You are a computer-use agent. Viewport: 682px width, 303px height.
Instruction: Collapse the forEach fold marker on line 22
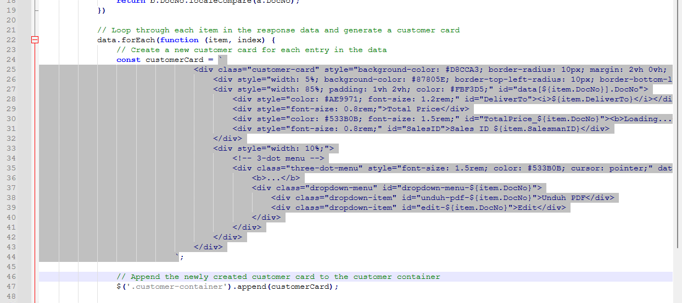click(35, 40)
